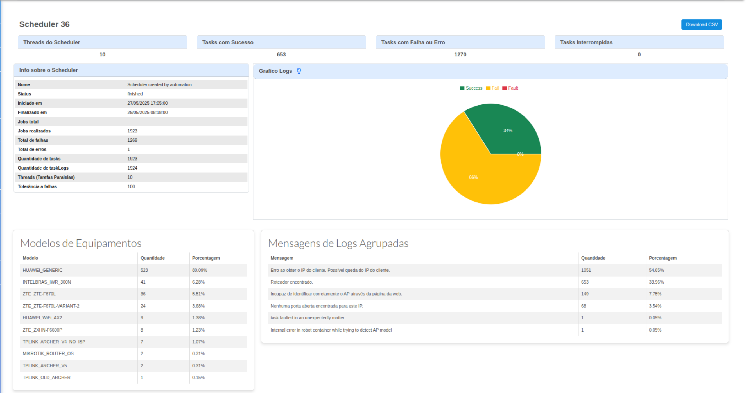
Task: Click the red Fault legend swatch
Action: [x=505, y=88]
